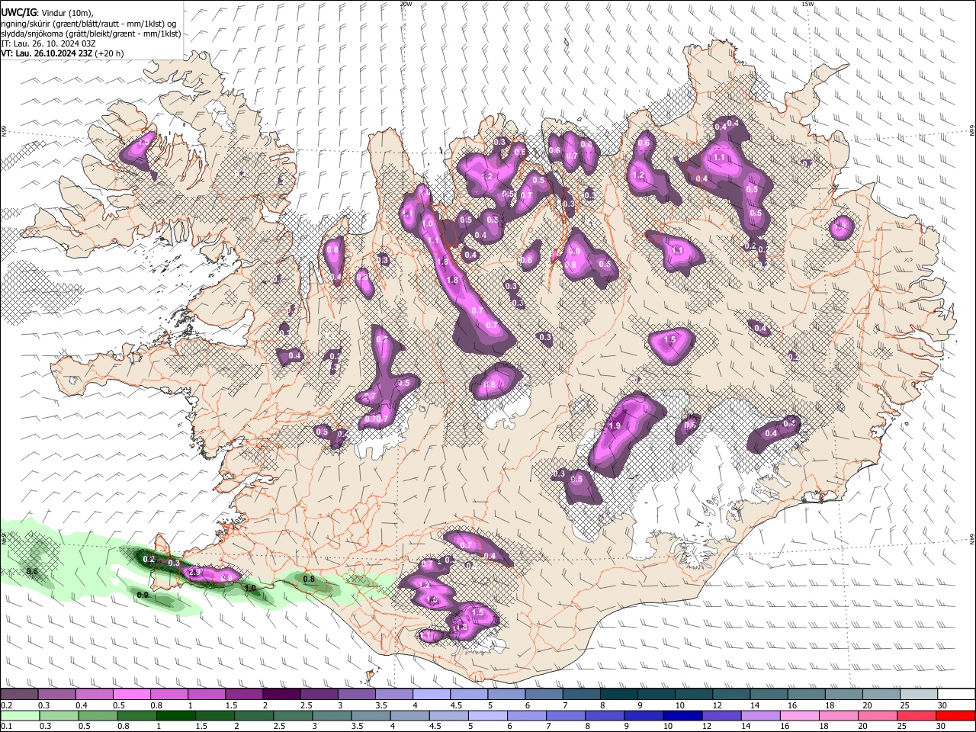Click the '12' label under the rain legend row
The height and width of the screenshot is (732, 976).
tap(705, 727)
